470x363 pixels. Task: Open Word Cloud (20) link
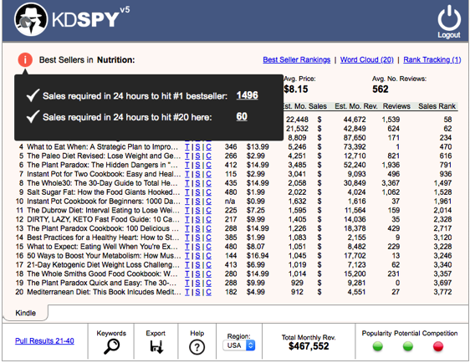(366, 59)
